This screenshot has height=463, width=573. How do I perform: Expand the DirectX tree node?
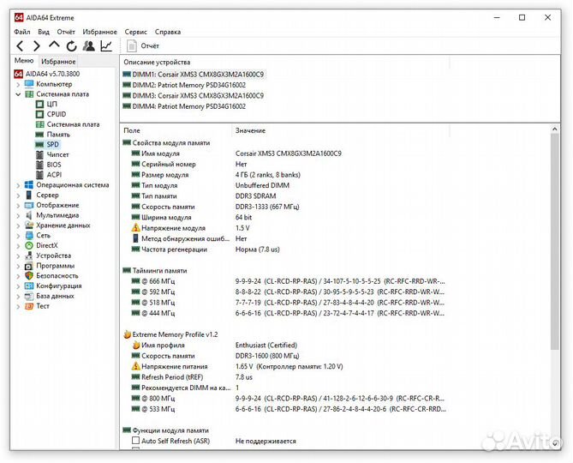point(18,245)
